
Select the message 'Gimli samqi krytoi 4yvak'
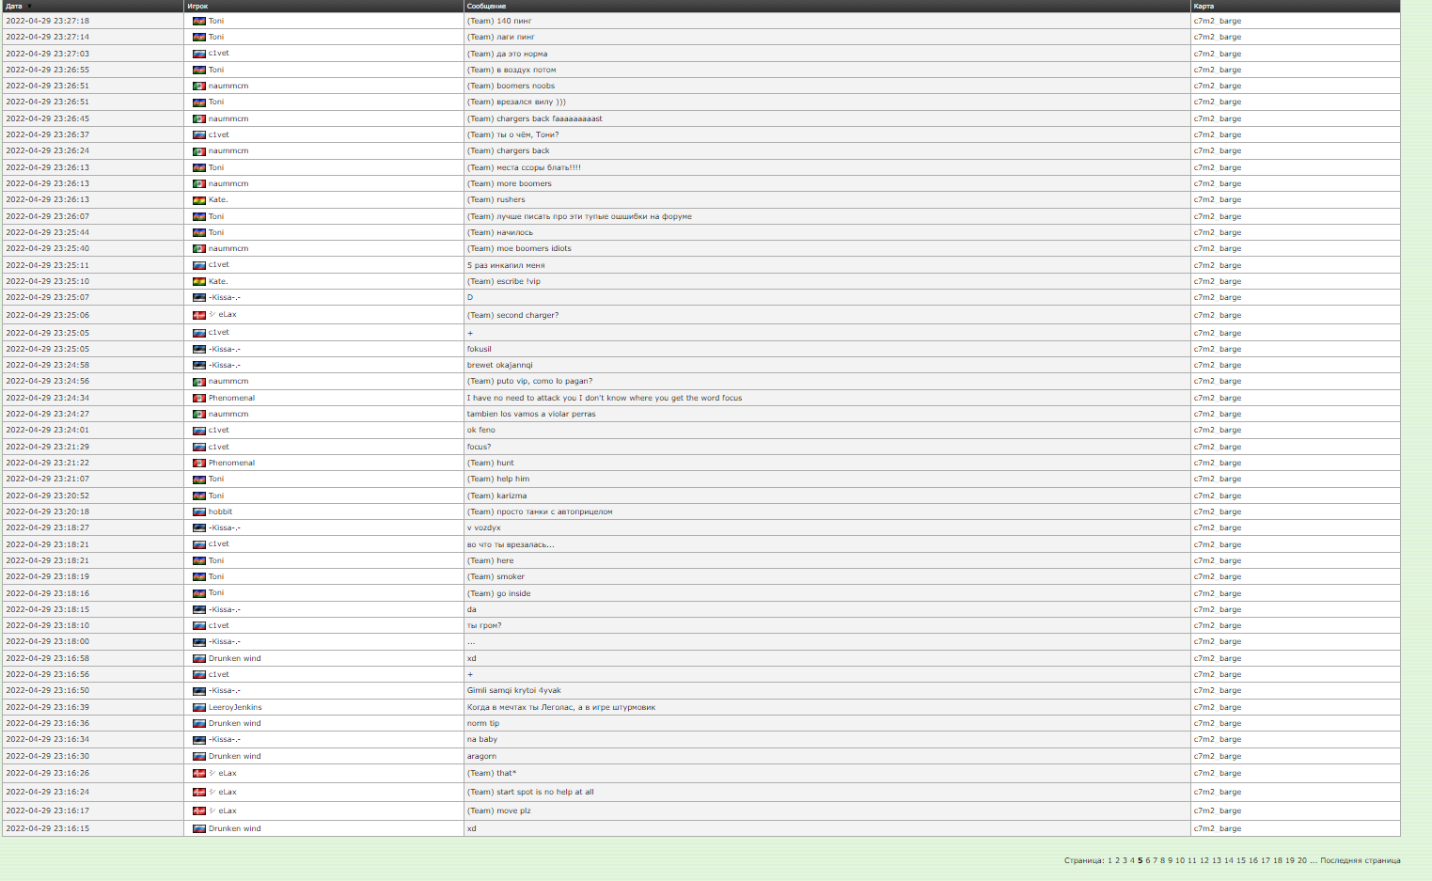[513, 690]
